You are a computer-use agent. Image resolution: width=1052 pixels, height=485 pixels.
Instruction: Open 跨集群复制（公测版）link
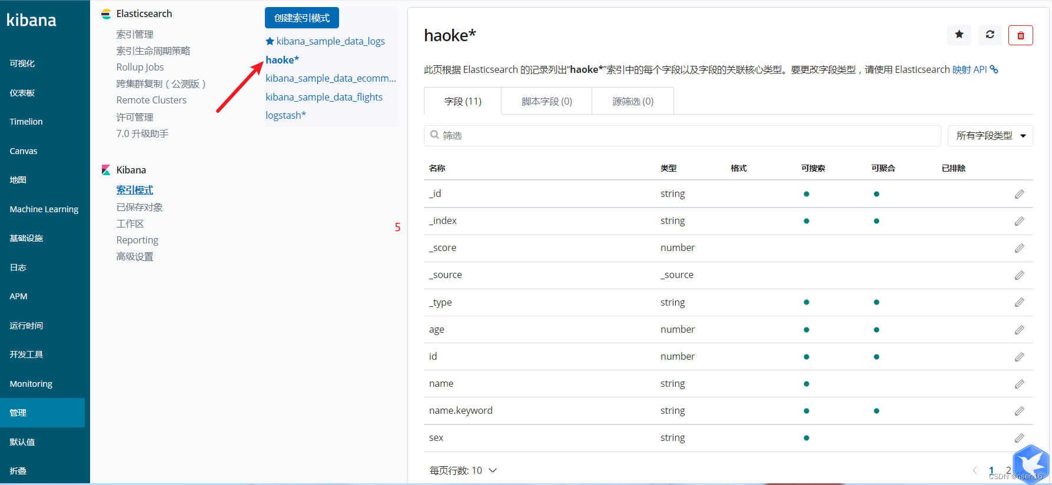point(161,84)
